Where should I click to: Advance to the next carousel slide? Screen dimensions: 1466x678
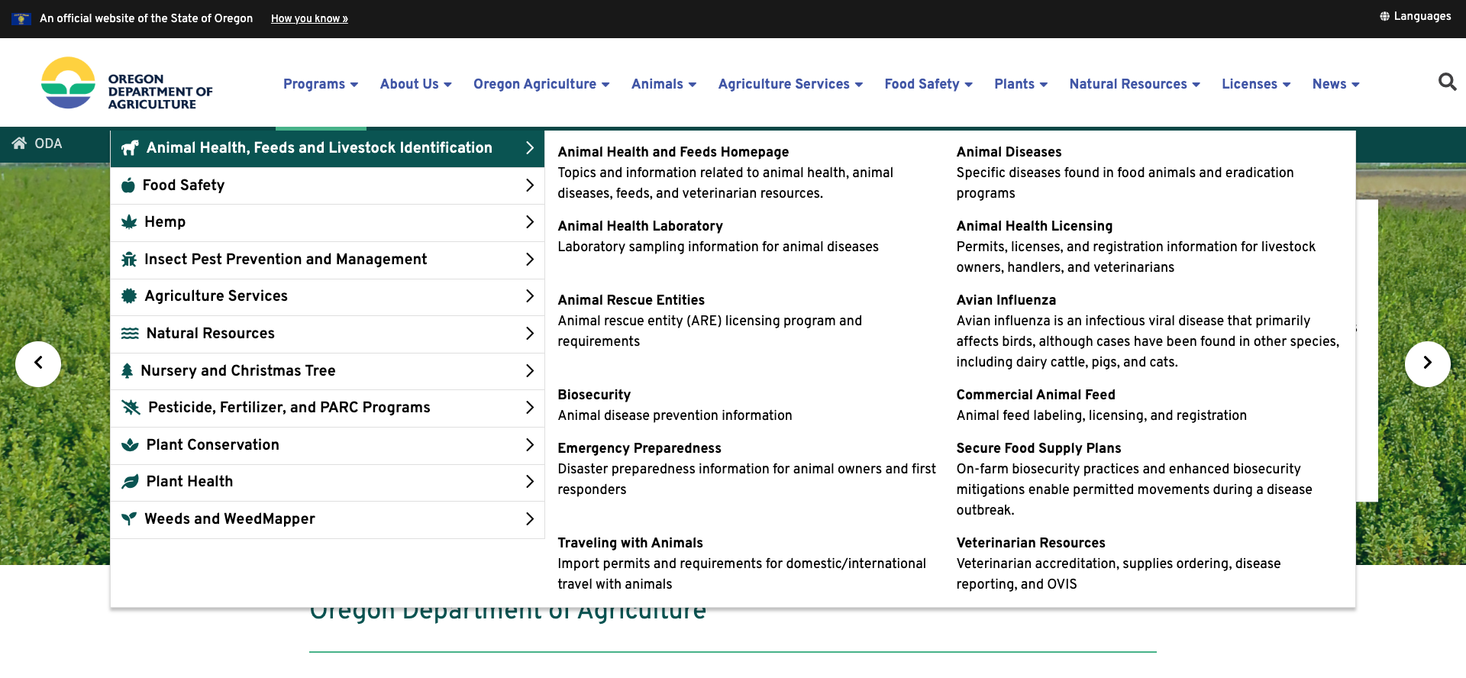coord(1427,363)
